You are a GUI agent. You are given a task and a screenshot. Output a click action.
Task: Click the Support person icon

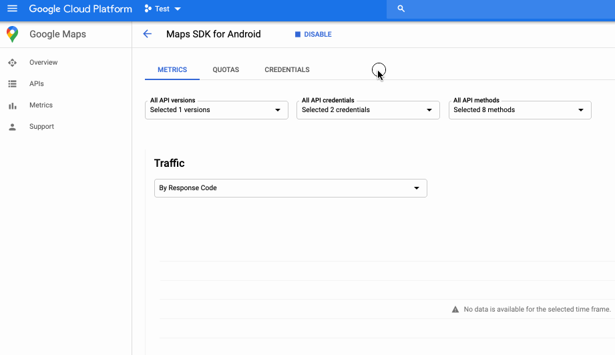tap(12, 127)
